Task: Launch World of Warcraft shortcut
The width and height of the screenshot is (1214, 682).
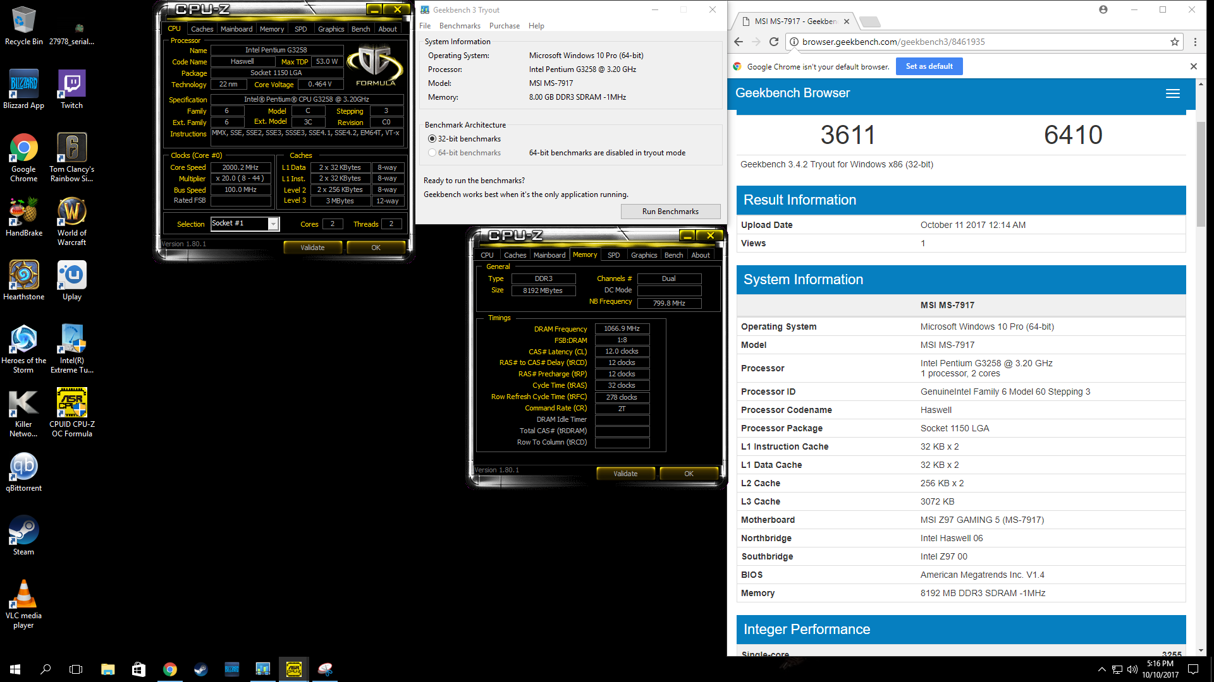Action: click(x=72, y=221)
